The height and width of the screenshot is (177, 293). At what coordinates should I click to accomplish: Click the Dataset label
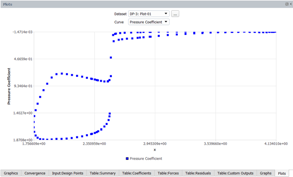120,14
